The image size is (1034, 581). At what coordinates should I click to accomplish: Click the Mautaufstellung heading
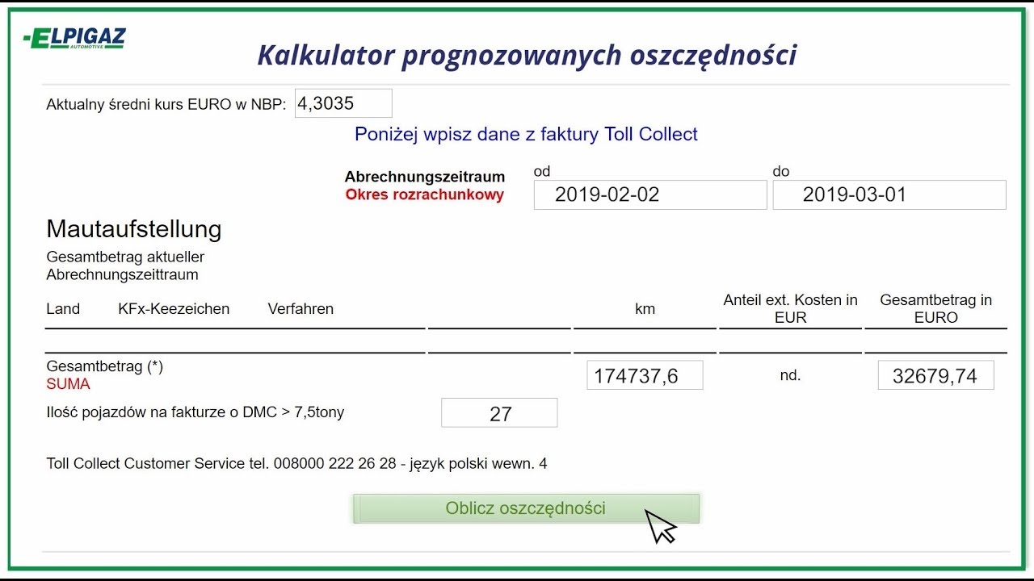click(134, 229)
